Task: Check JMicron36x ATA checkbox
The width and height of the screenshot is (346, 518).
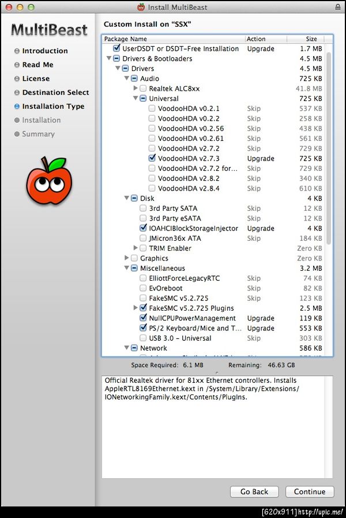Action: pyautogui.click(x=143, y=238)
